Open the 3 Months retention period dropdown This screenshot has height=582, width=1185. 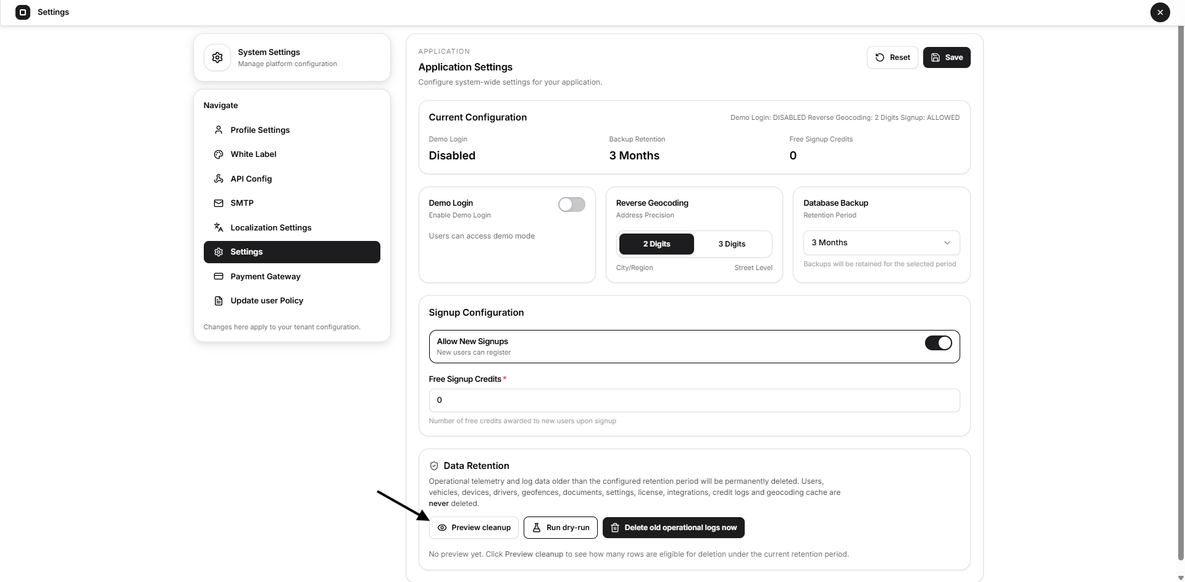point(881,243)
